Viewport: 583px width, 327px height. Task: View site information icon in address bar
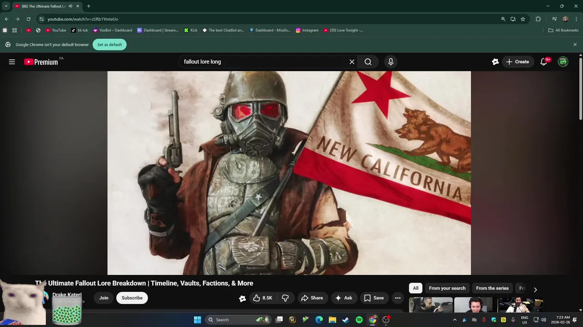tap(41, 19)
